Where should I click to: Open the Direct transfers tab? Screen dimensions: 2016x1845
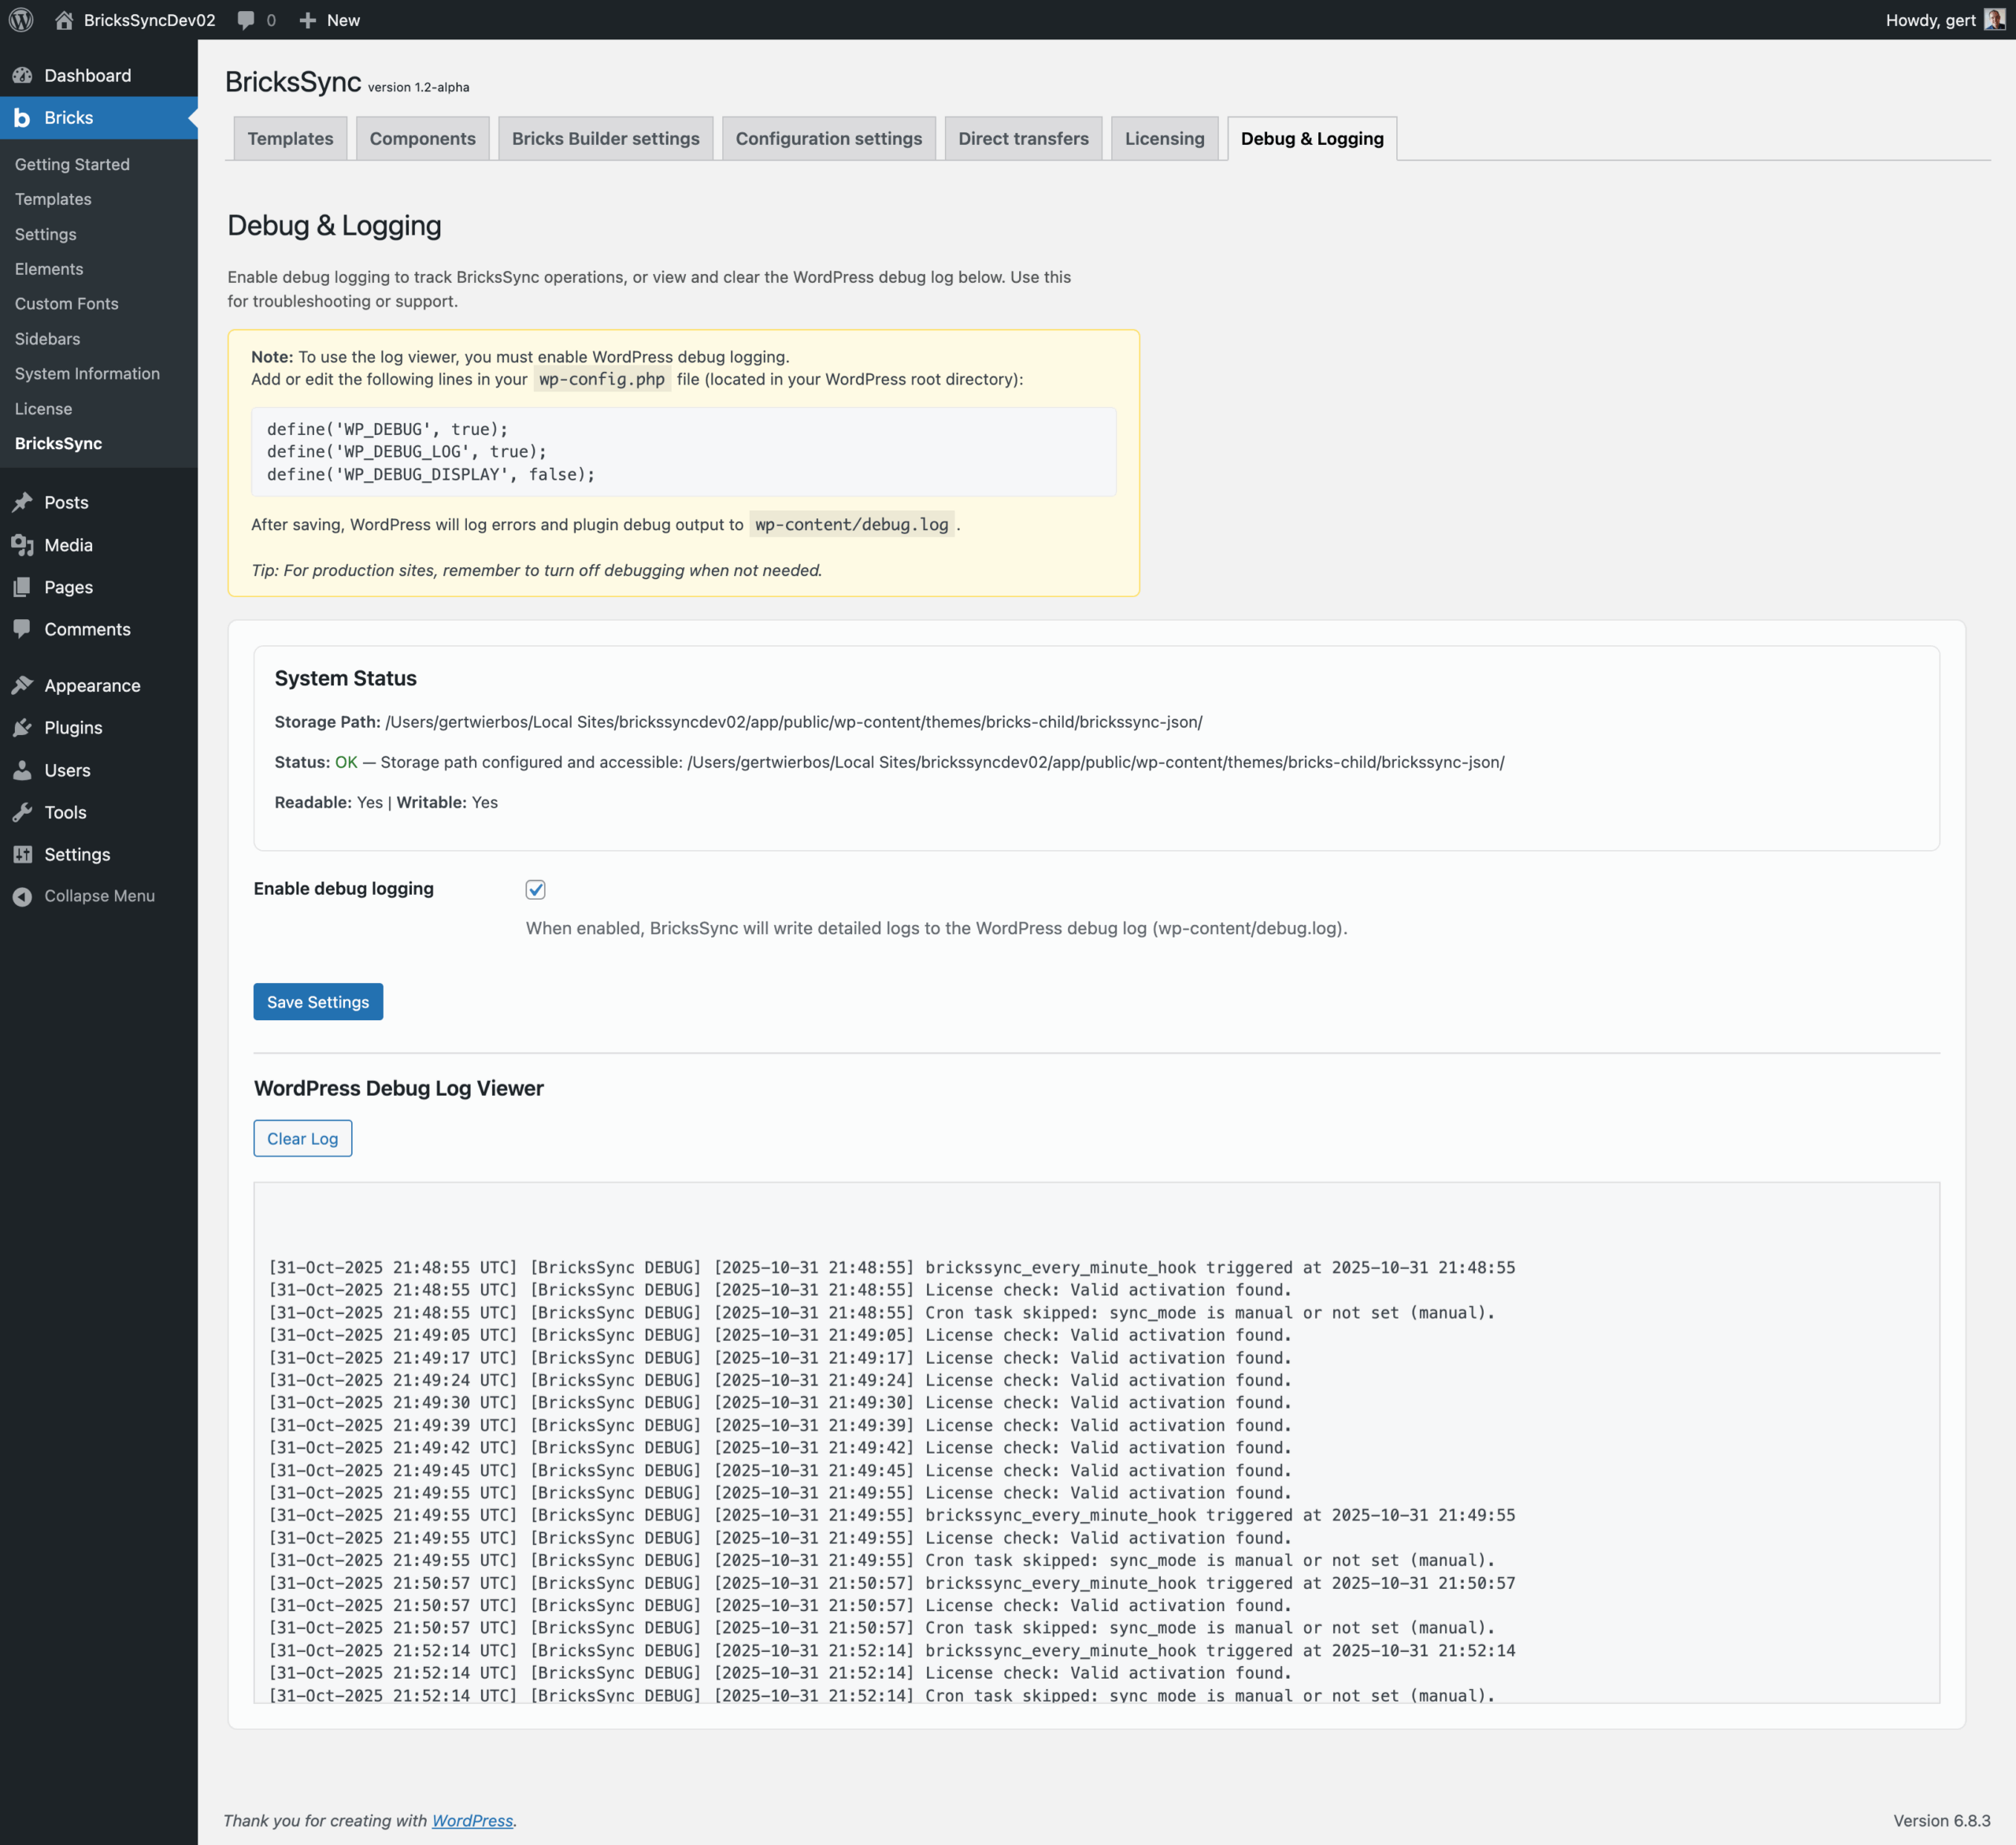[1022, 138]
